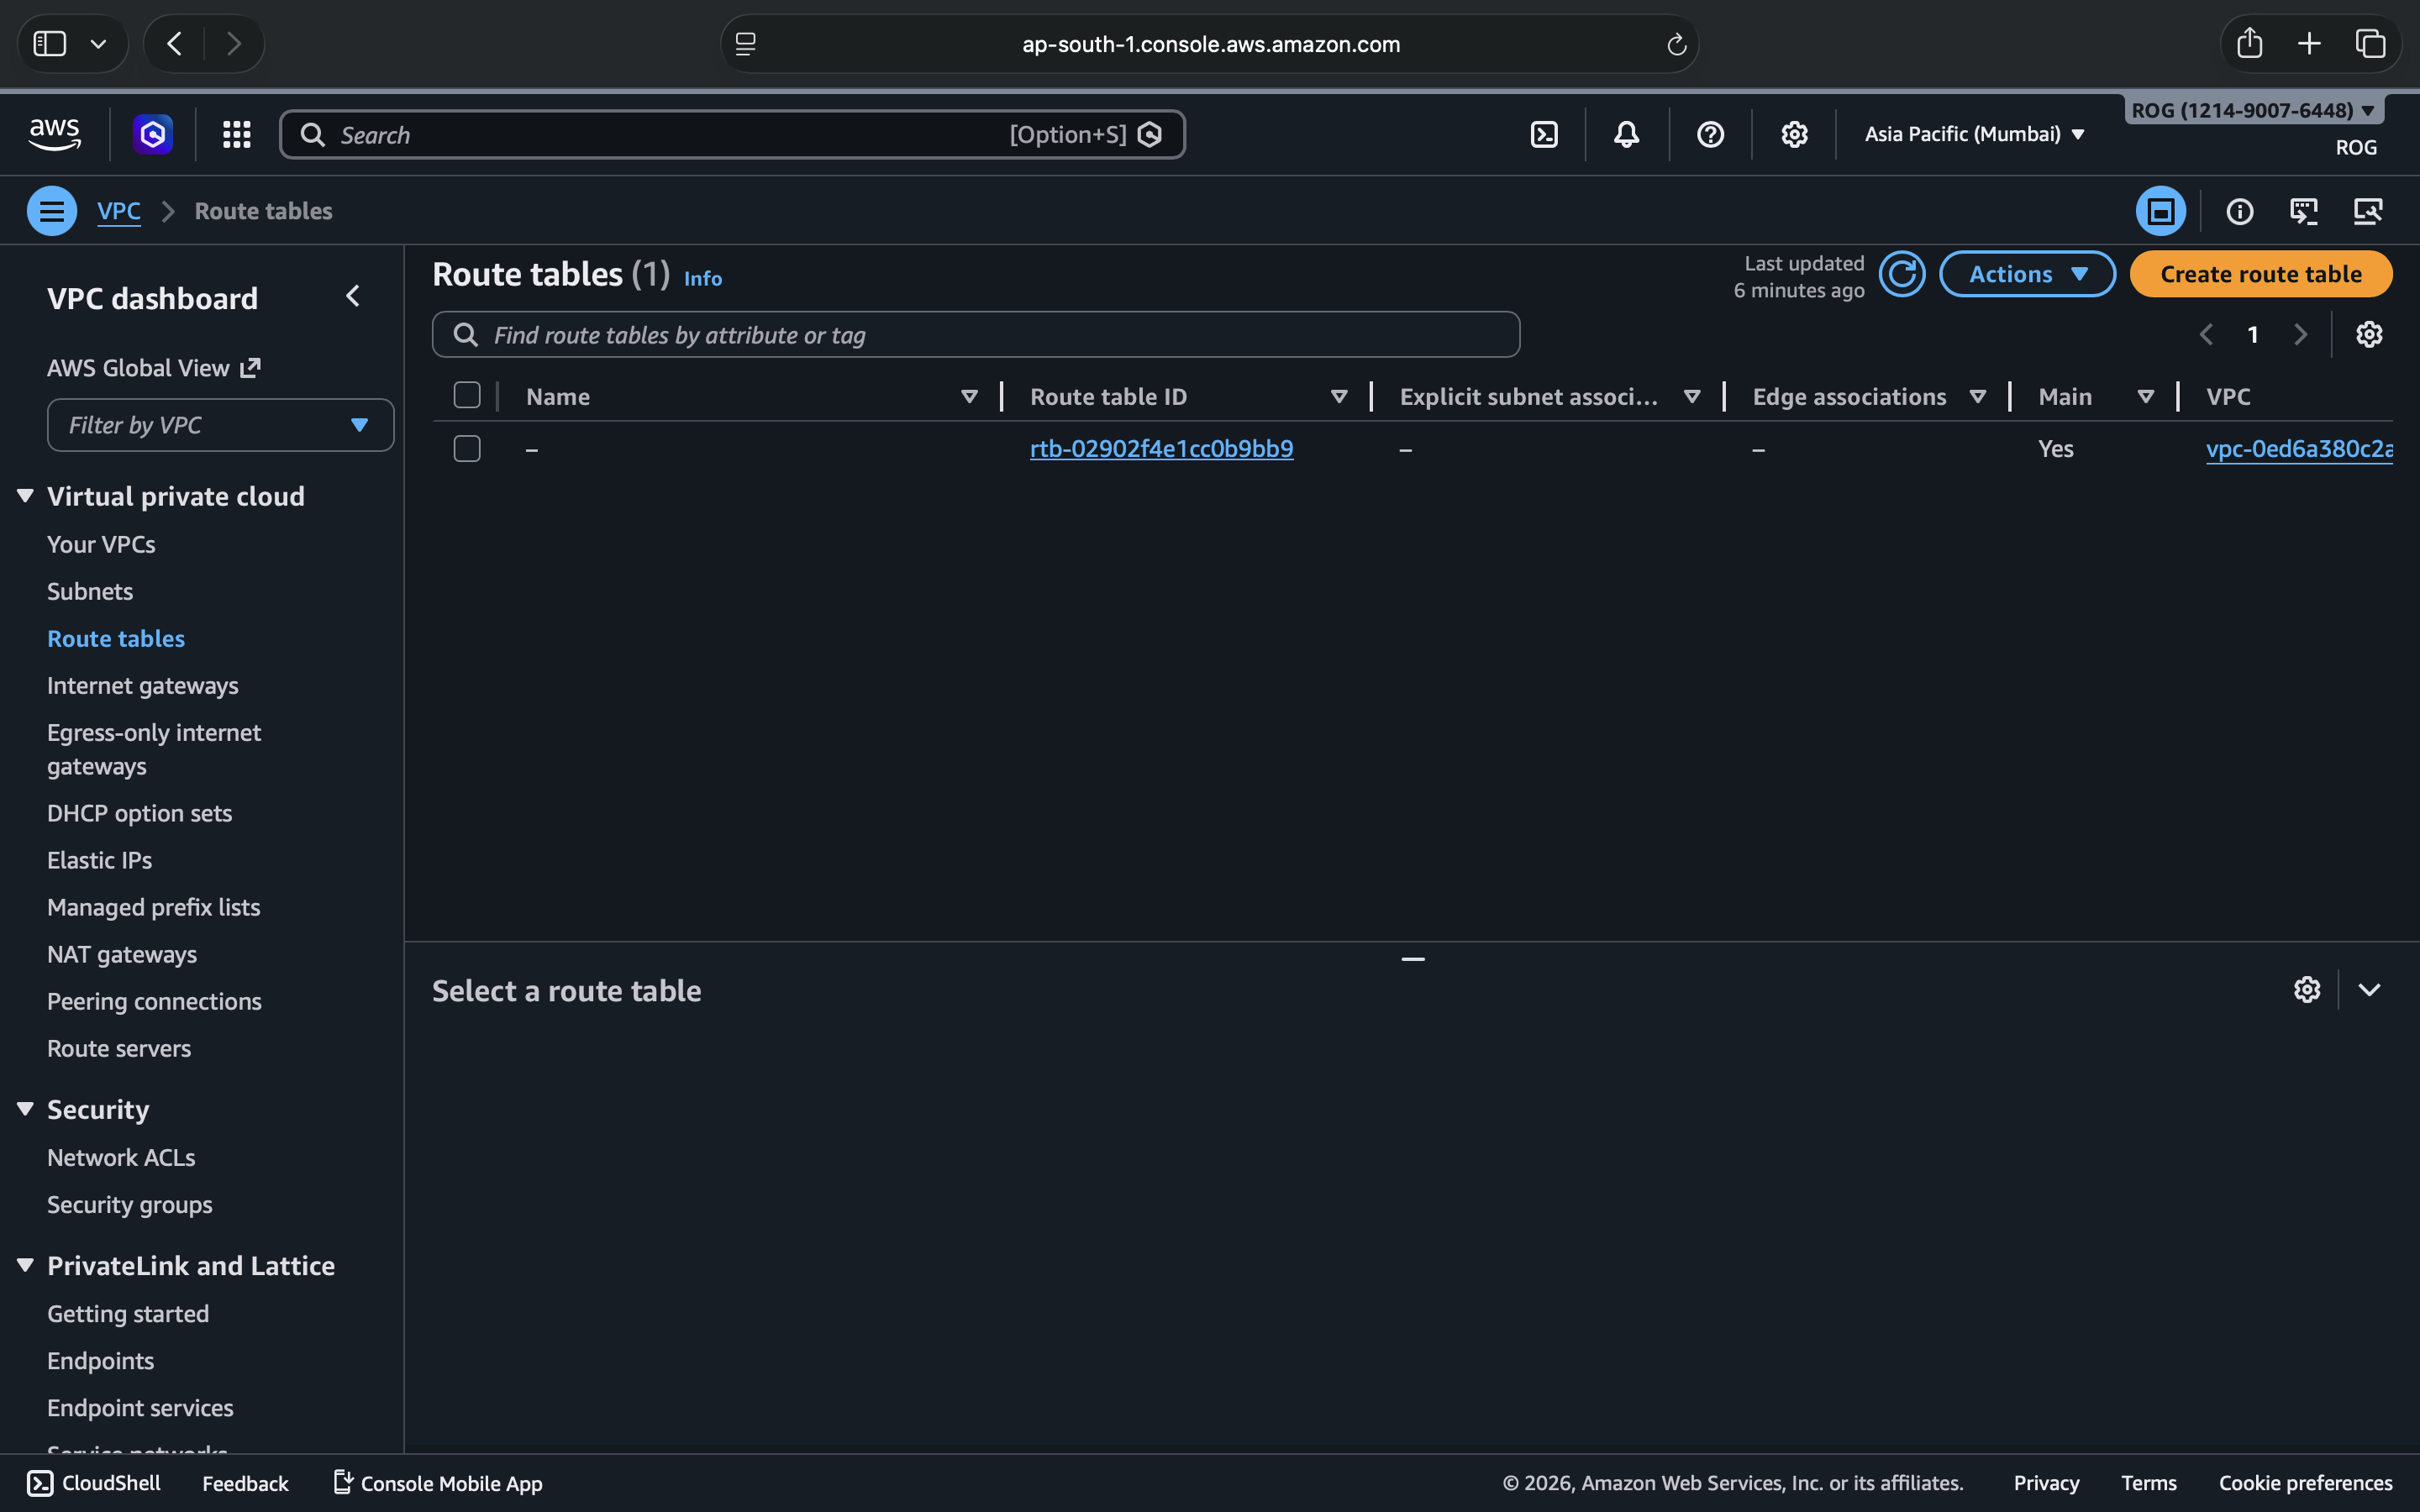Open Security groups in the sidebar
2420x1512 pixels.
pos(130,1204)
